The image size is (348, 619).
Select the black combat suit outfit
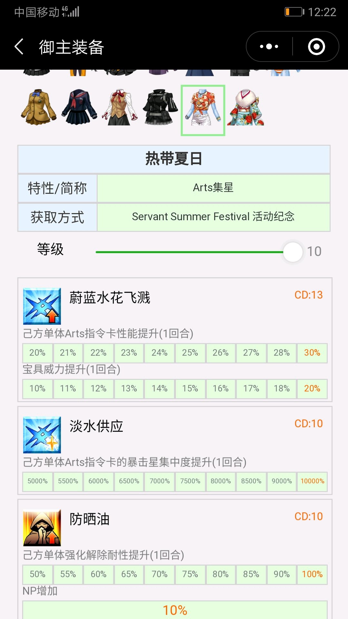160,107
